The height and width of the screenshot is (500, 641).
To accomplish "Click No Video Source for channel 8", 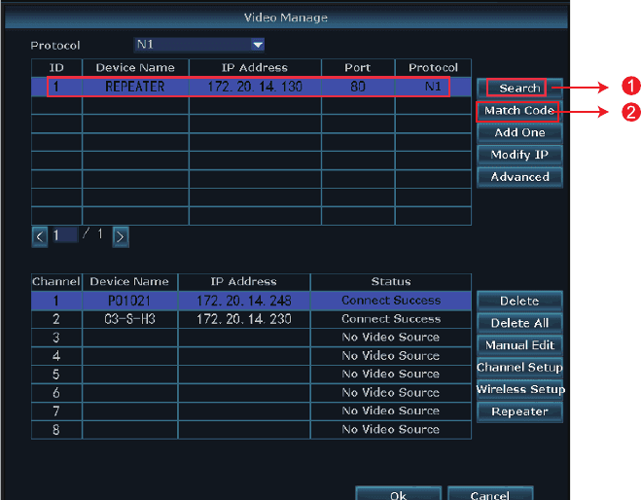I will 391,429.
